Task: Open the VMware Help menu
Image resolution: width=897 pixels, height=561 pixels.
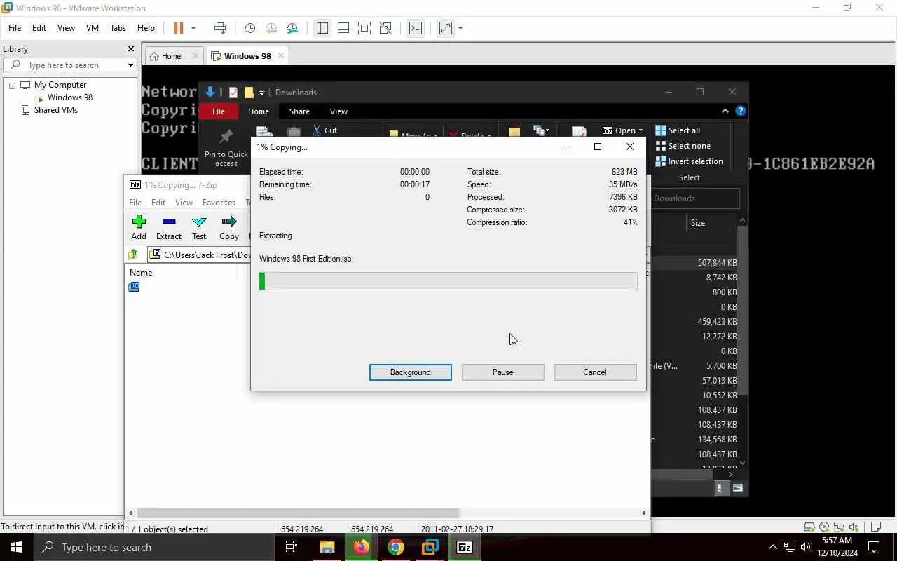Action: (146, 28)
